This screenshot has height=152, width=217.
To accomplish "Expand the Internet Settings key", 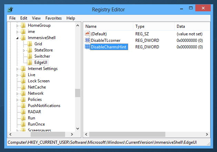I will pyautogui.click(x=17, y=69).
